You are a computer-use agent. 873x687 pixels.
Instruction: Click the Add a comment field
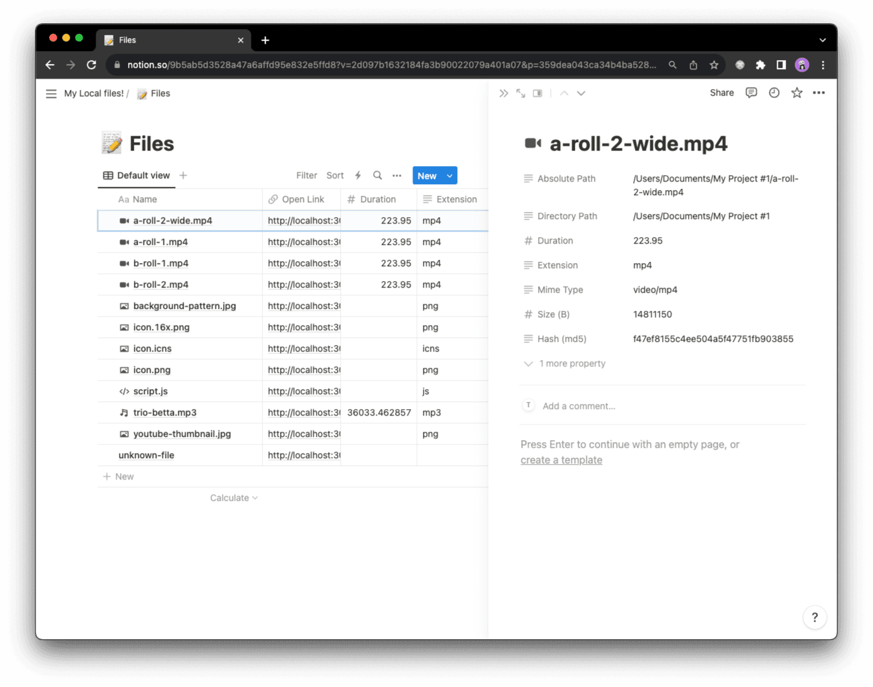579,407
